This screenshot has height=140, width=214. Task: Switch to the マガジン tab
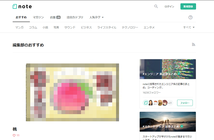(x=38, y=17)
